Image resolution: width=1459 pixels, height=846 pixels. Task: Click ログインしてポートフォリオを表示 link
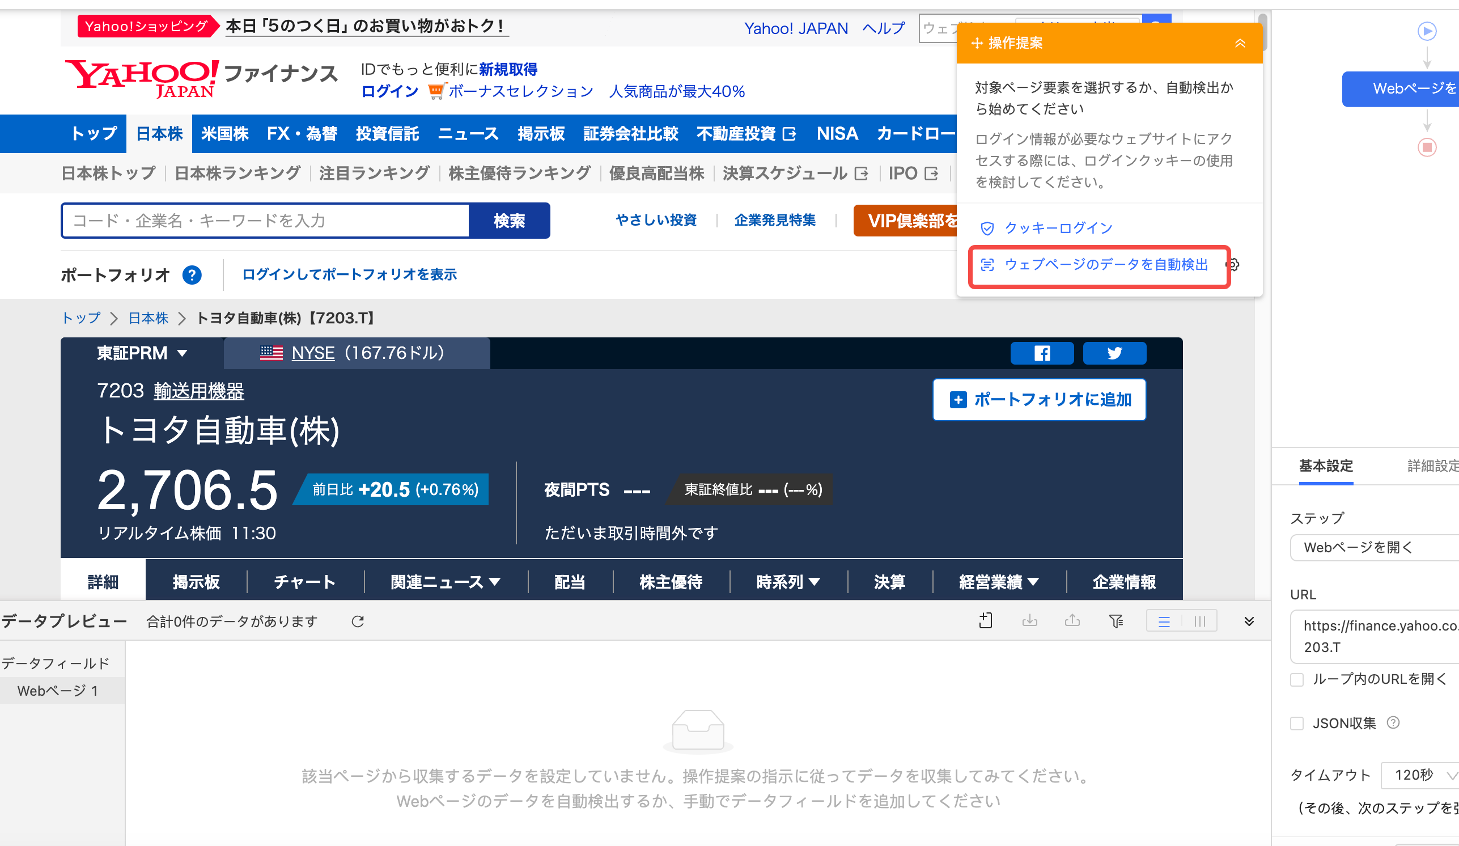[350, 274]
